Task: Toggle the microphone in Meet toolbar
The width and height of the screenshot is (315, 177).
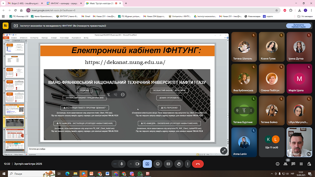Action: tap(122, 164)
